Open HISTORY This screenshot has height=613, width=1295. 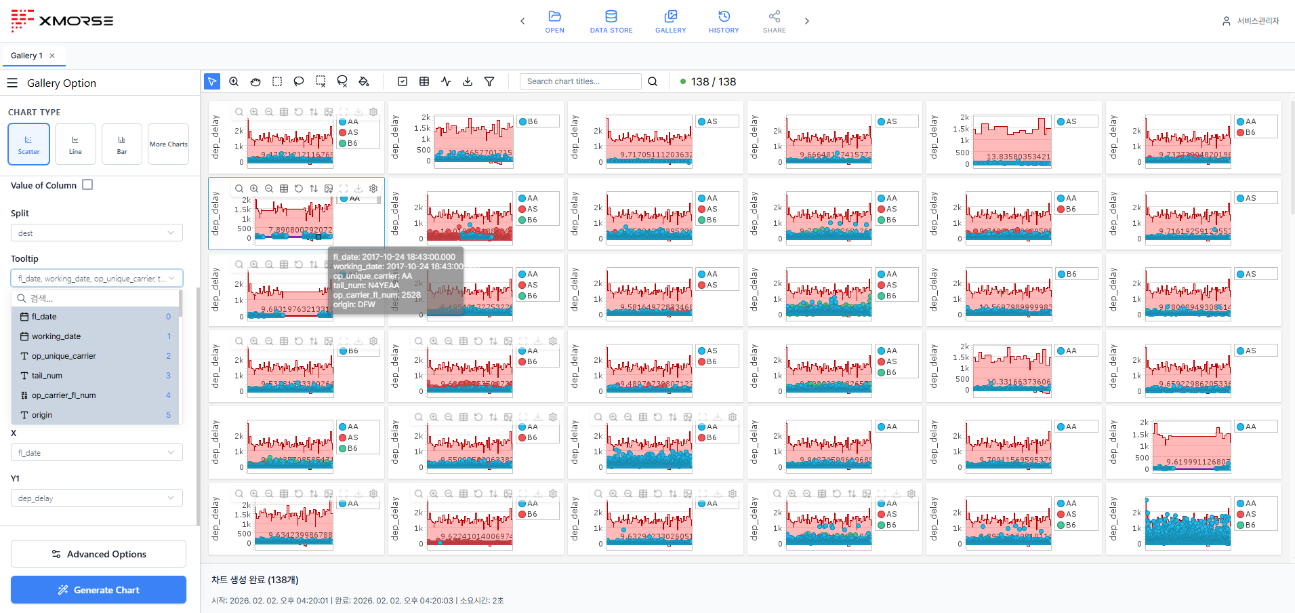[724, 21]
